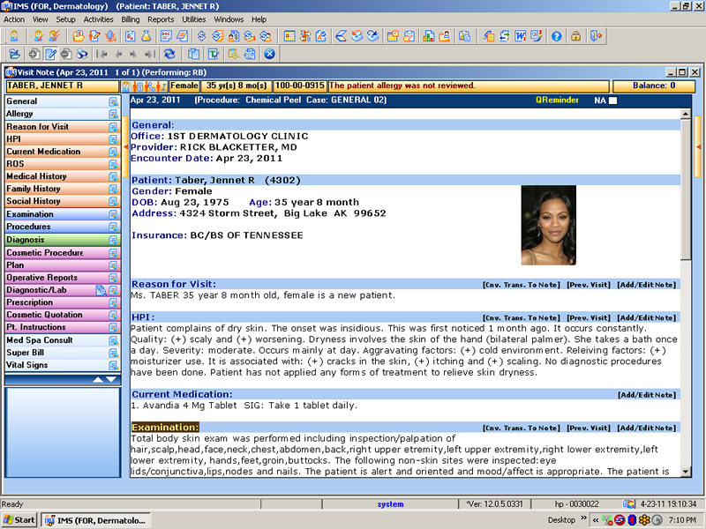Open the Billing menu
The height and width of the screenshot is (529, 706).
click(130, 19)
